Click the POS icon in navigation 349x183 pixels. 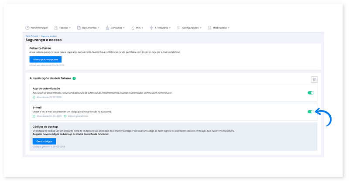click(x=133, y=28)
